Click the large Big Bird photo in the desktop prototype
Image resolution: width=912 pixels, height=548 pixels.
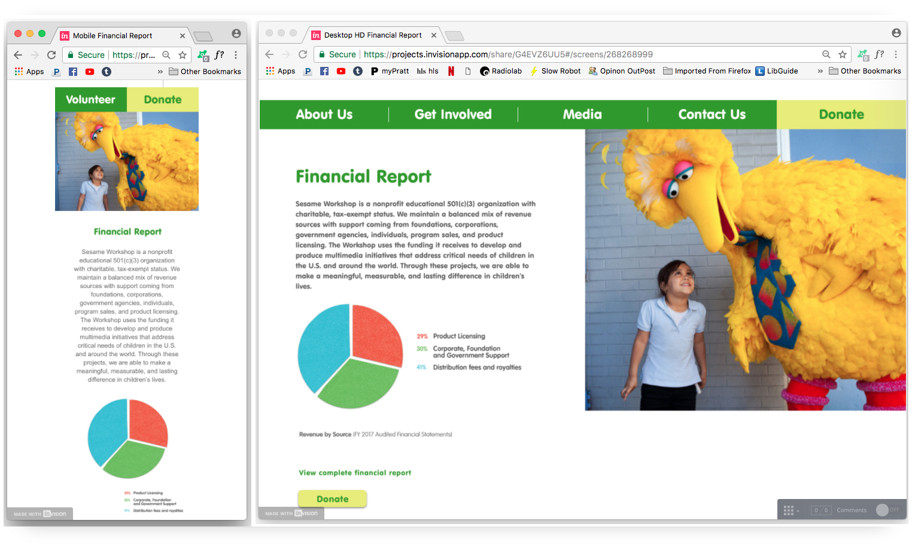[745, 270]
